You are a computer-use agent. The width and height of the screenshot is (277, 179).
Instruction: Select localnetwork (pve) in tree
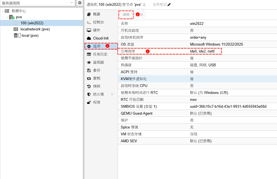35,29
